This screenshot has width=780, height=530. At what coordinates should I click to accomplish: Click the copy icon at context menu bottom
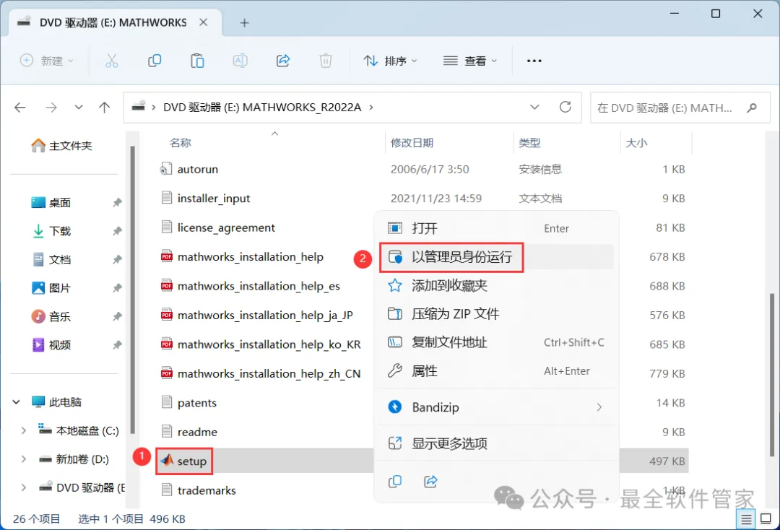pyautogui.click(x=395, y=482)
